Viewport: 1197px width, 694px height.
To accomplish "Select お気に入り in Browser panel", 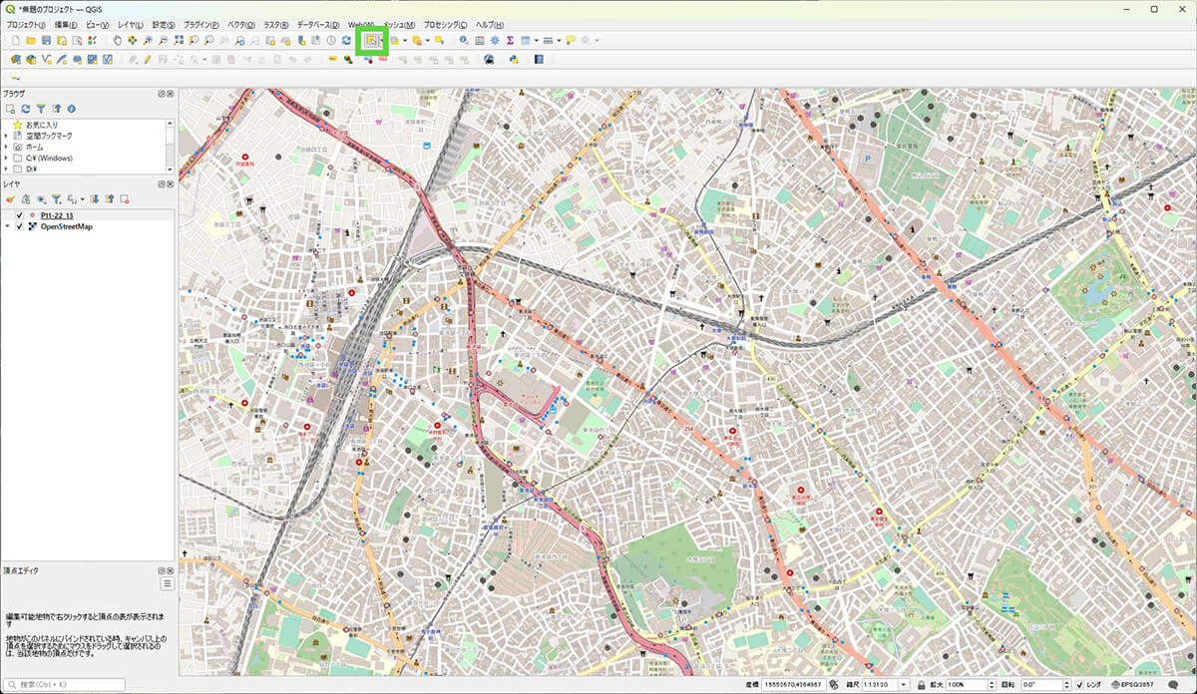I will pos(42,125).
